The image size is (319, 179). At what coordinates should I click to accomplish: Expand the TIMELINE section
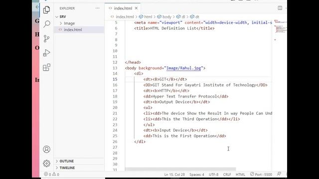[x=79, y=168]
